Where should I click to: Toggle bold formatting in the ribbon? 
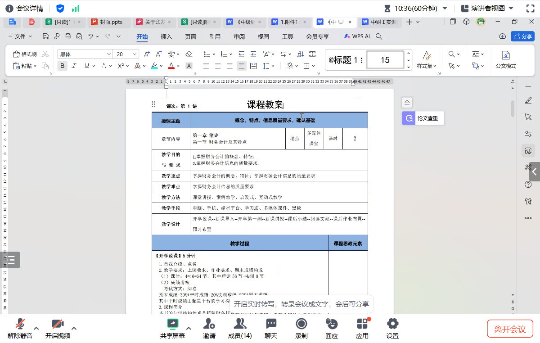tap(63, 66)
